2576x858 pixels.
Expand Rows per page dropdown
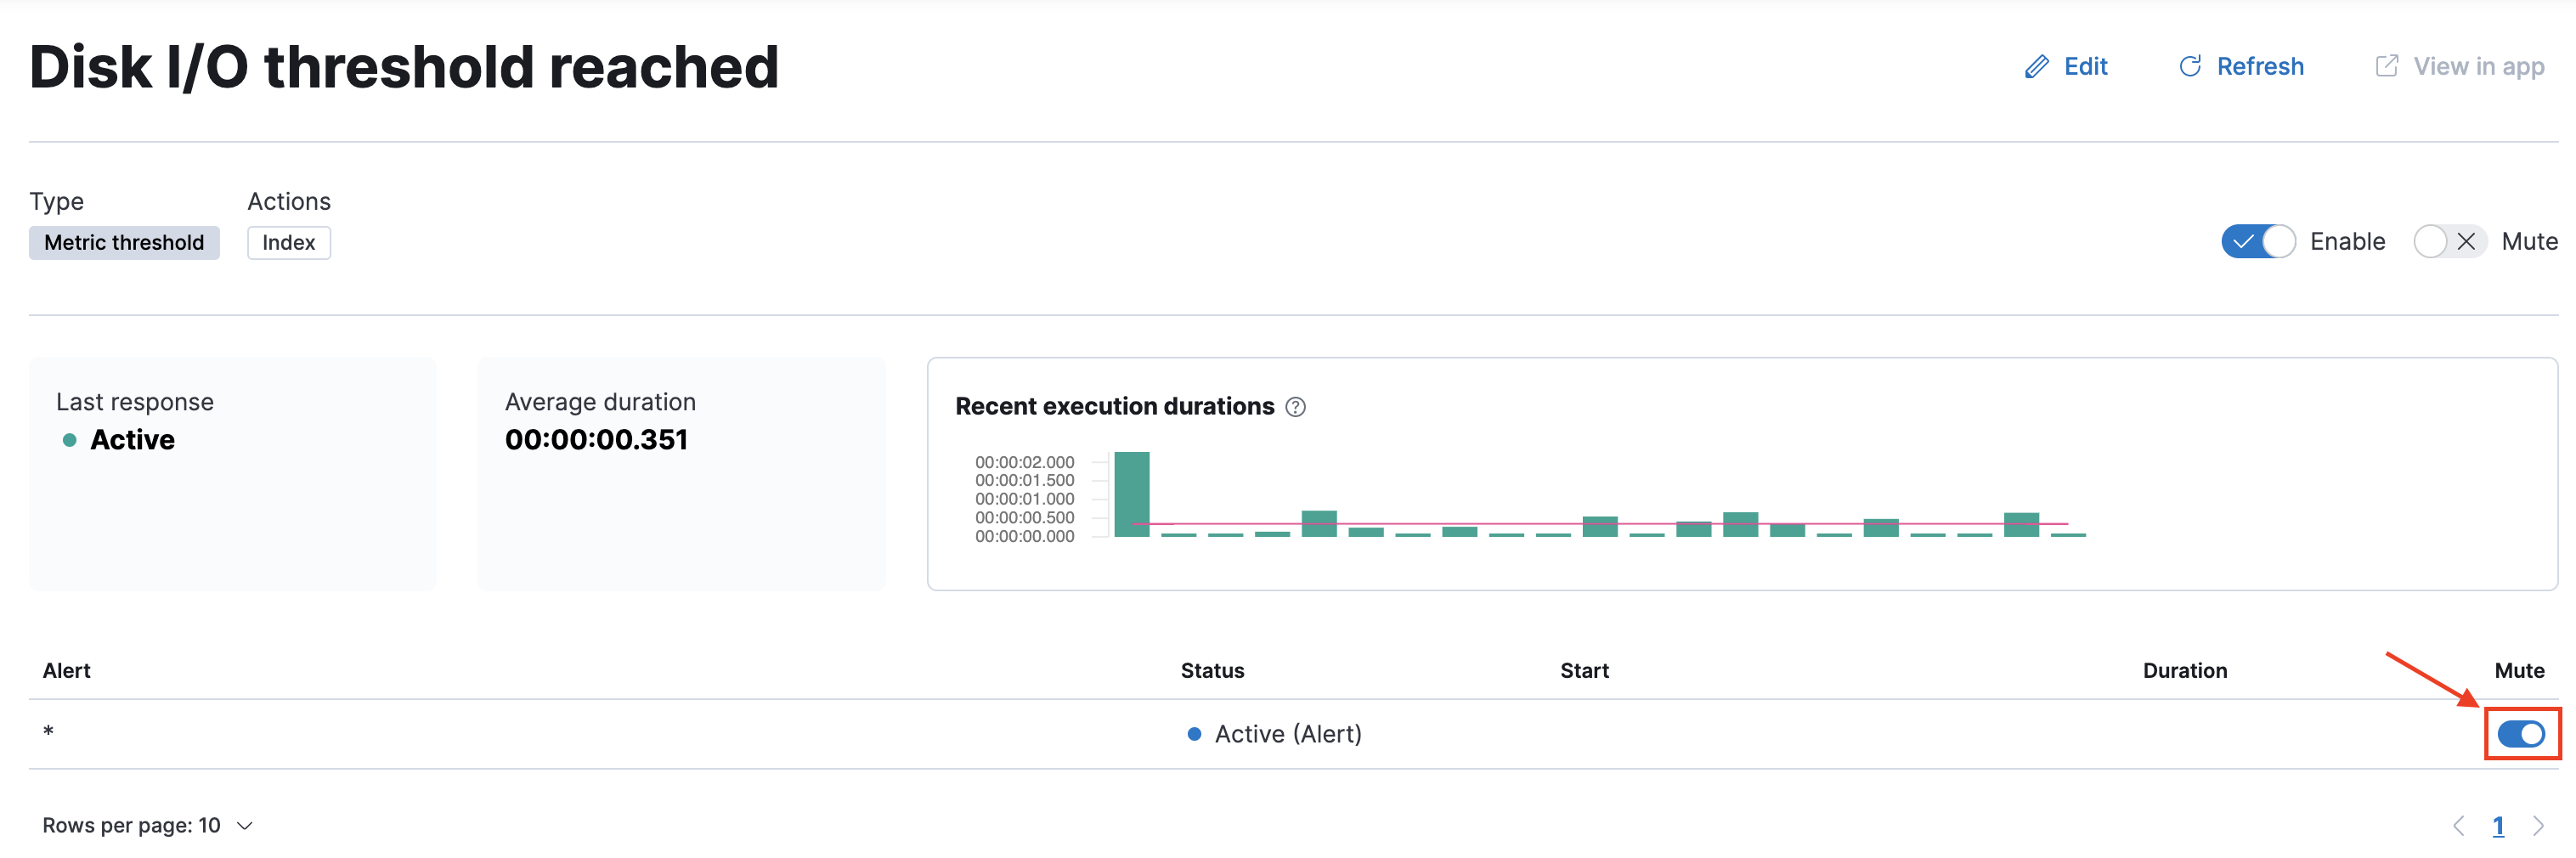tap(147, 826)
